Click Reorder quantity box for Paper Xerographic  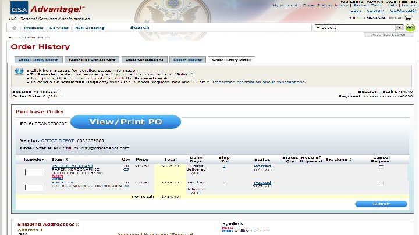(34, 172)
